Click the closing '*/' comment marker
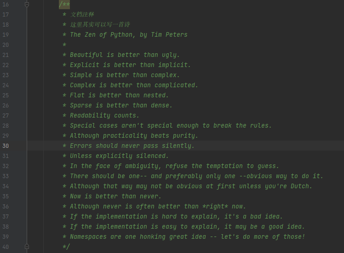344x253 pixels. point(66,247)
